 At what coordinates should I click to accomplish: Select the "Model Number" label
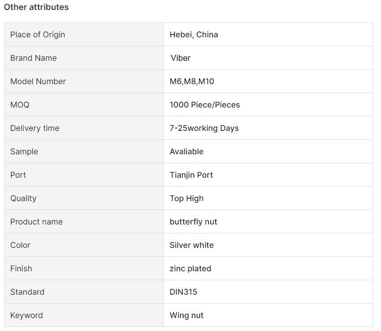pos(38,82)
